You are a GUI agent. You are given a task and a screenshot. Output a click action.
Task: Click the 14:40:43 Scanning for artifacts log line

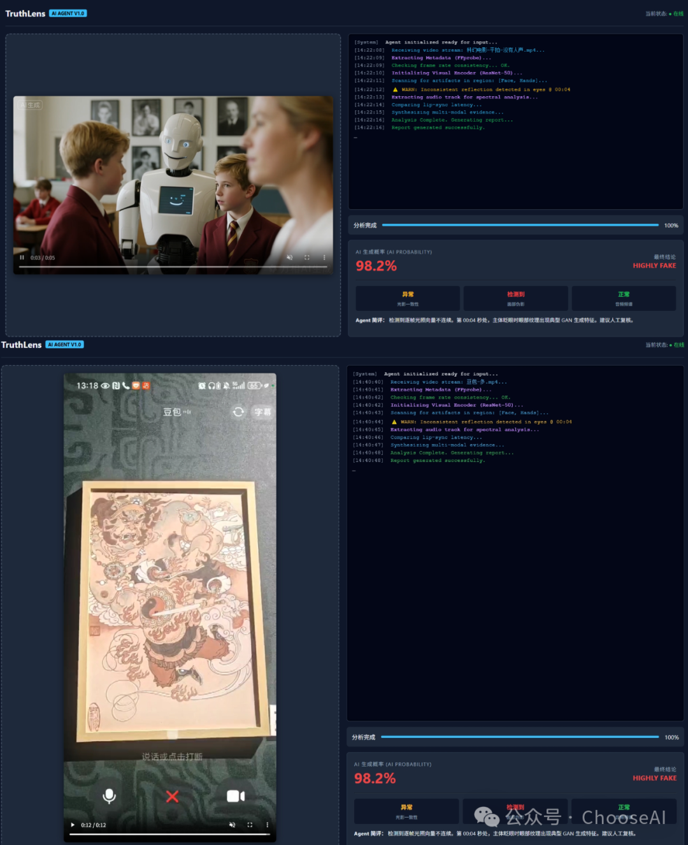450,412
